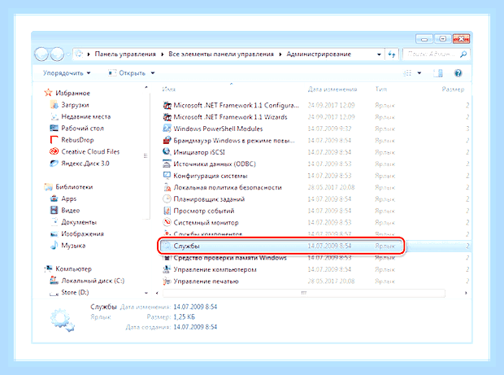Expand breadcrumb arrow after Панель управления
The height and width of the screenshot is (375, 504).
(163, 54)
